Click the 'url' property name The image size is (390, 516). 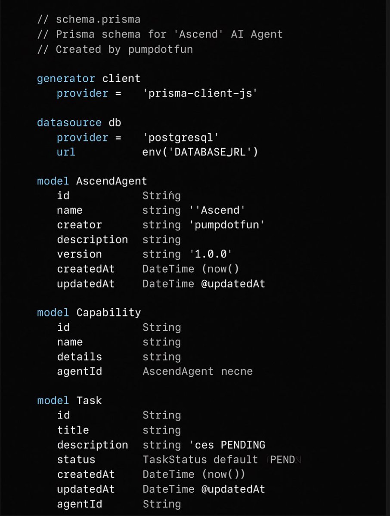(66, 152)
